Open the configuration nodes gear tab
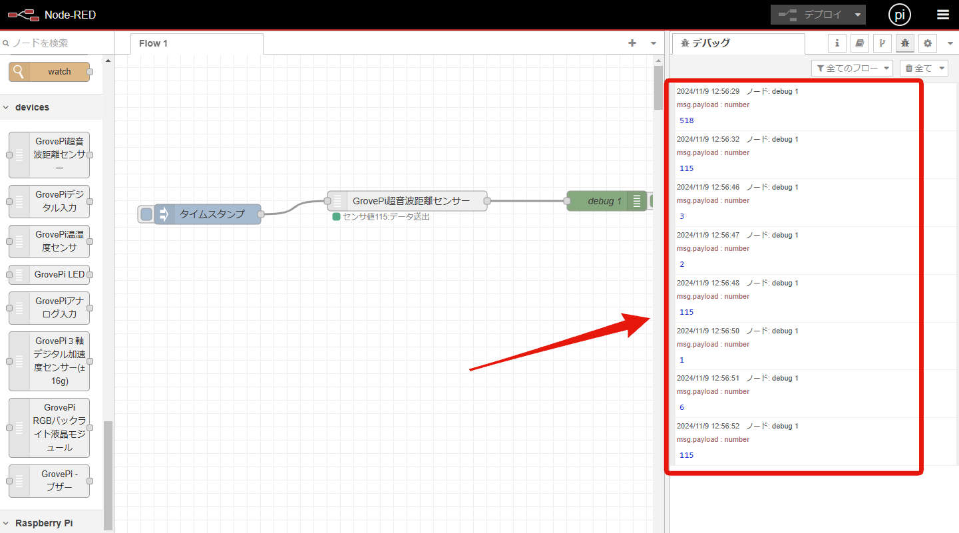Viewport: 959px width, 533px height. click(x=927, y=43)
